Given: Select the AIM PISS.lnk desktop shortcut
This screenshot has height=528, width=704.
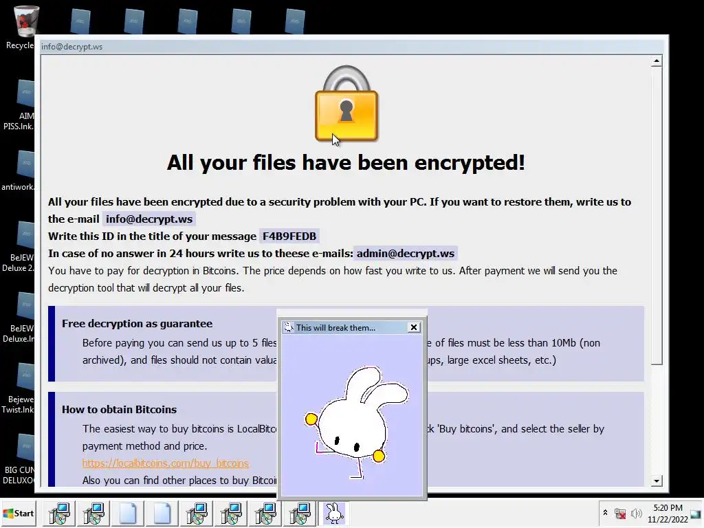Looking at the screenshot, I should (19, 104).
